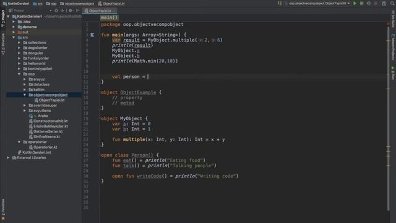This screenshot has width=396, height=223.
Task: Click collapse all icon in Project panel
Action: click(x=62, y=11)
